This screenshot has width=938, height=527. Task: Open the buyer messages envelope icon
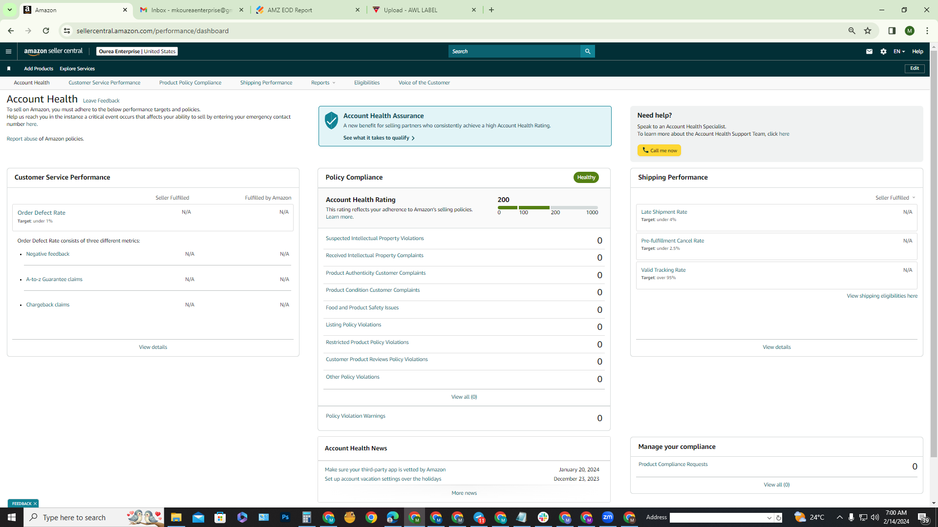[869, 51]
